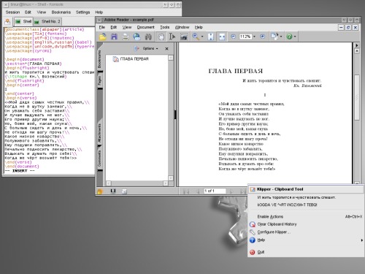Open the Bookmarks side tab
Screen dimensions: 365x274
tap(100, 59)
